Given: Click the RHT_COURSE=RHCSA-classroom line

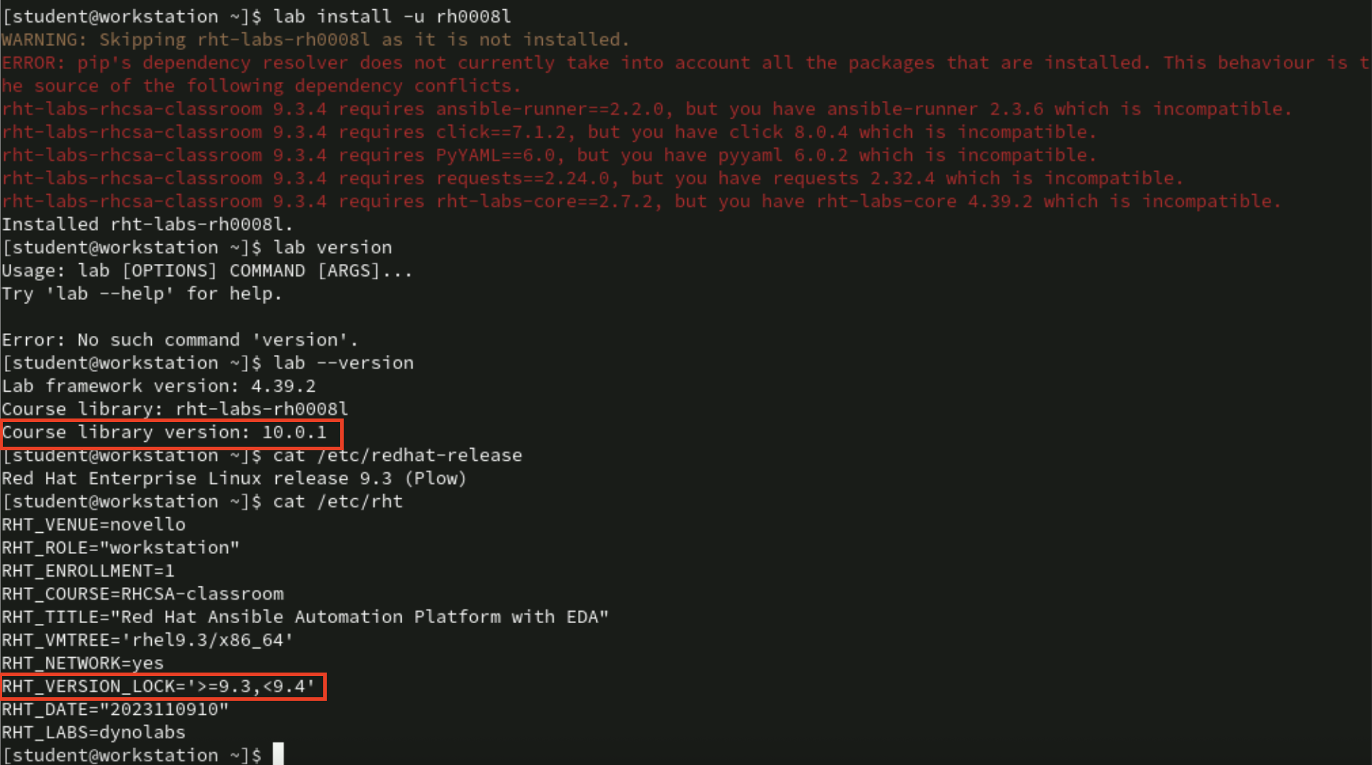Looking at the screenshot, I should [143, 594].
